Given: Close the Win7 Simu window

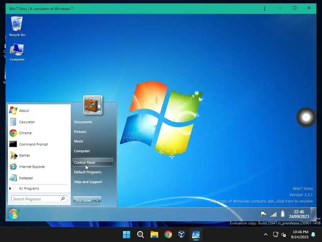Looking at the screenshot, I should (309, 8).
